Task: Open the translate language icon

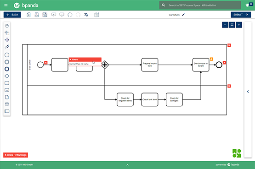Action: [86, 15]
